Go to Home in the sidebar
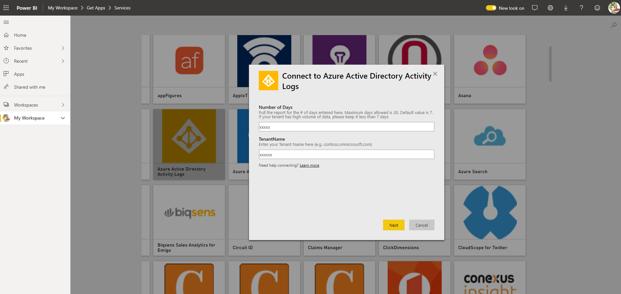The height and width of the screenshot is (294, 621). (35, 35)
